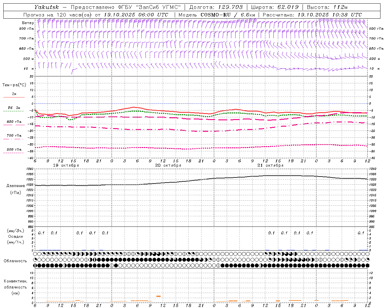Click forecast start time '19.10.2025 06:00 UTC'
Viewport: 385px width, 308px height.
pos(136,15)
